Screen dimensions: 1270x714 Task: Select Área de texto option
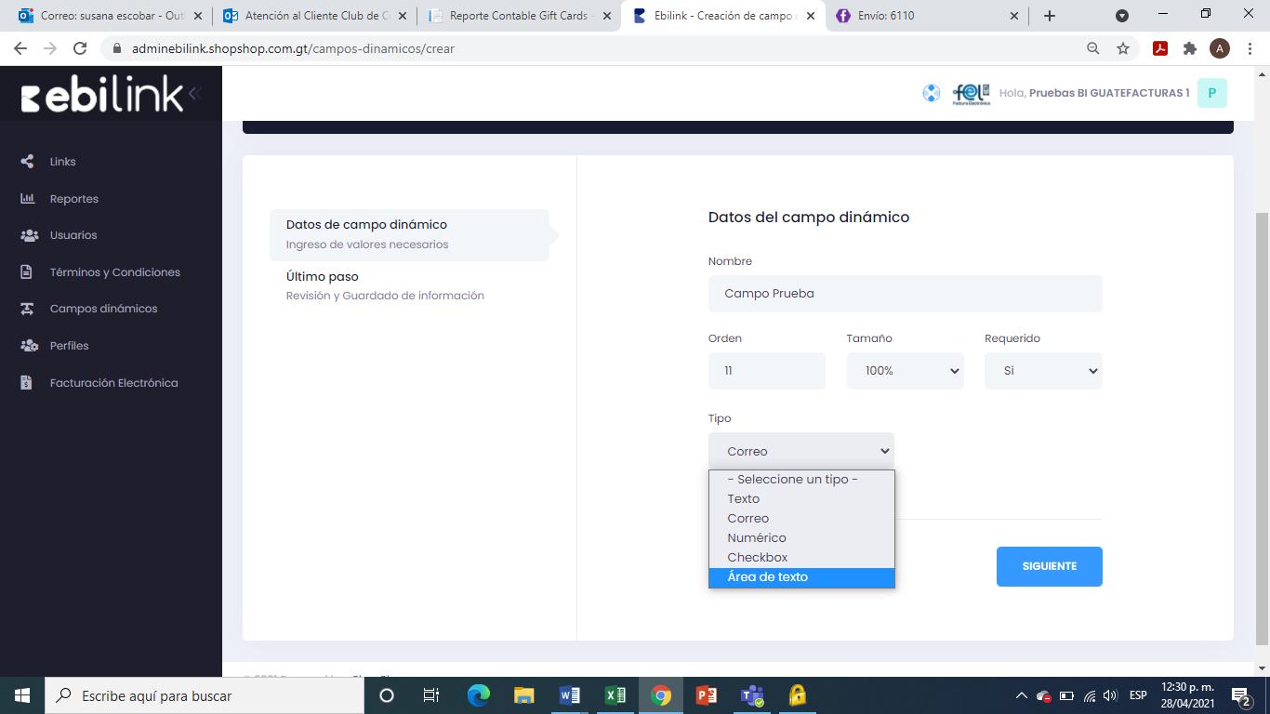click(x=801, y=577)
